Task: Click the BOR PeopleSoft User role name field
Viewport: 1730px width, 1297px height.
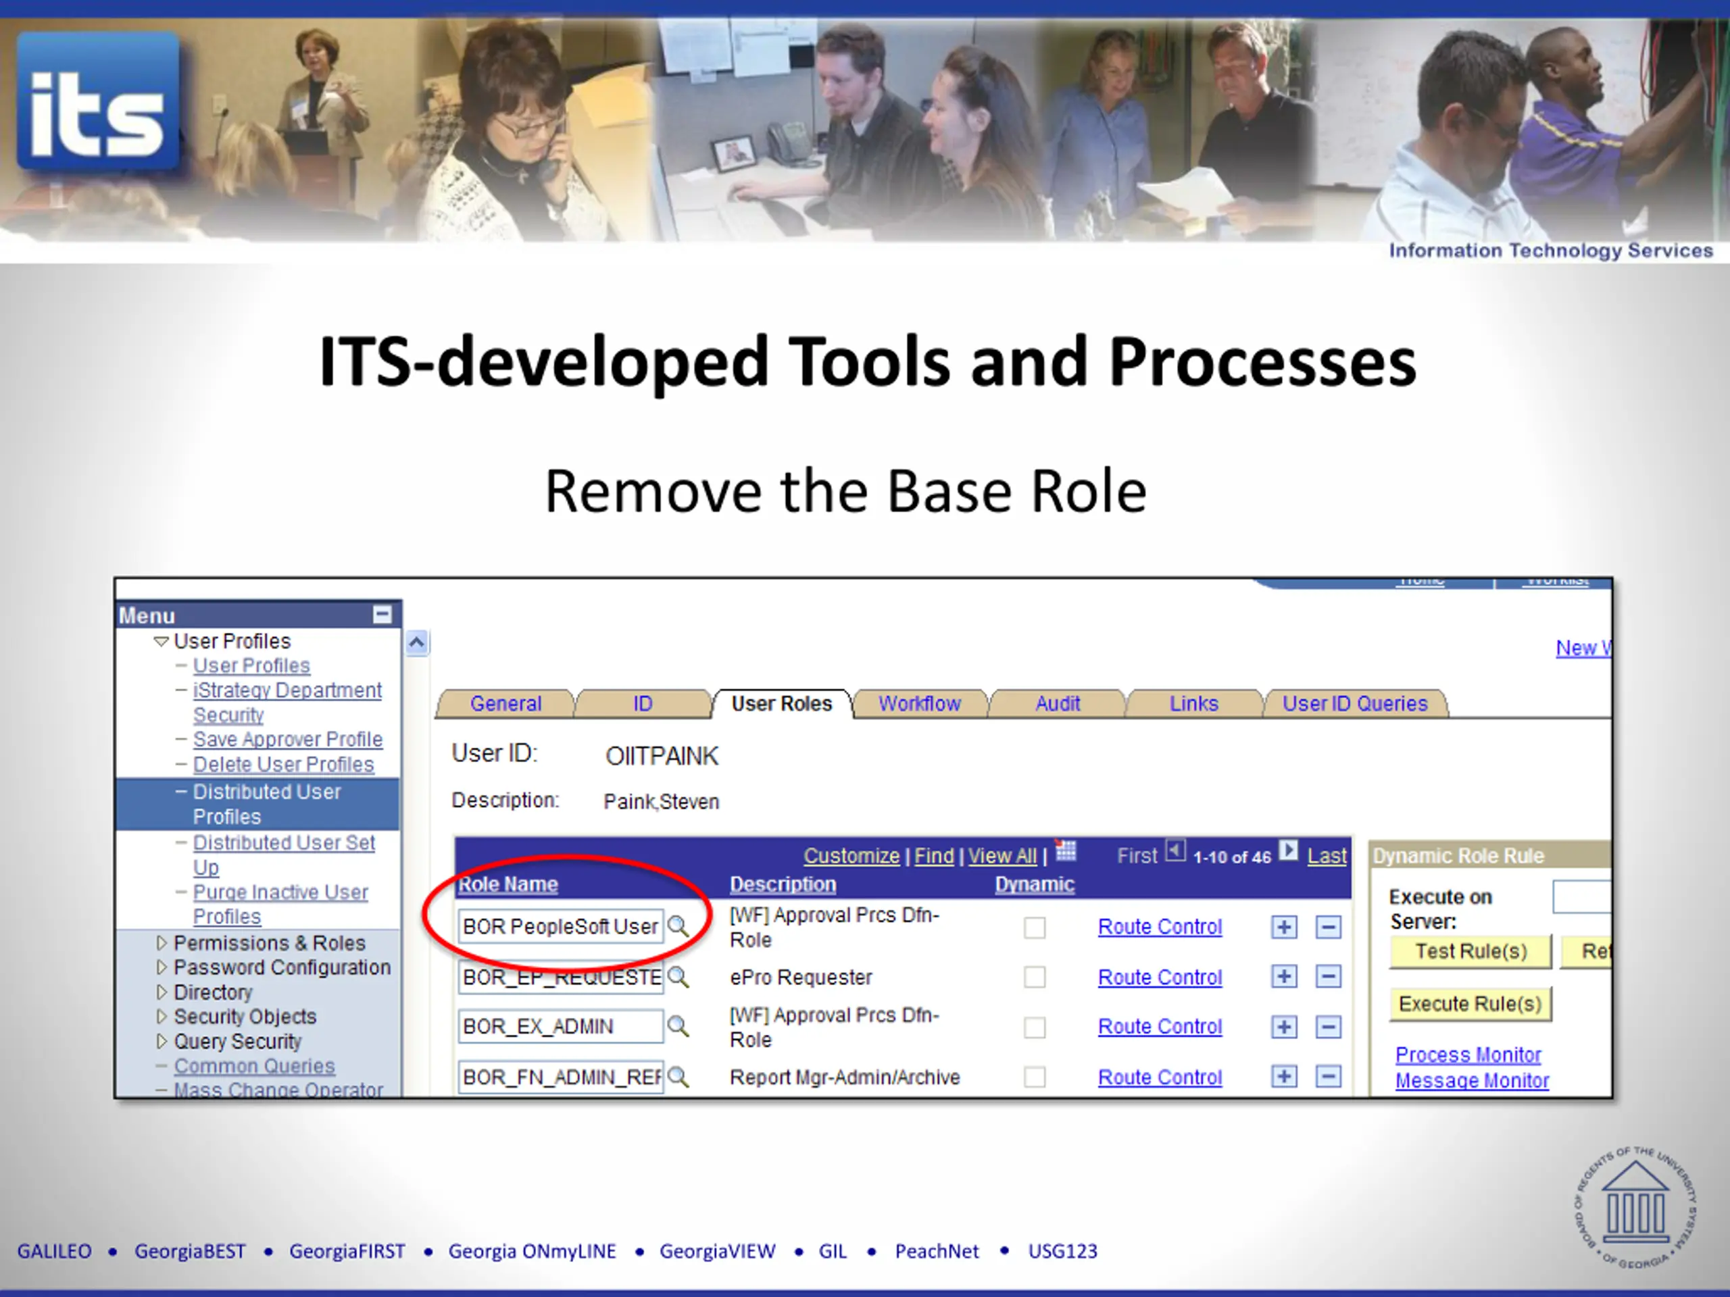Action: 560,926
